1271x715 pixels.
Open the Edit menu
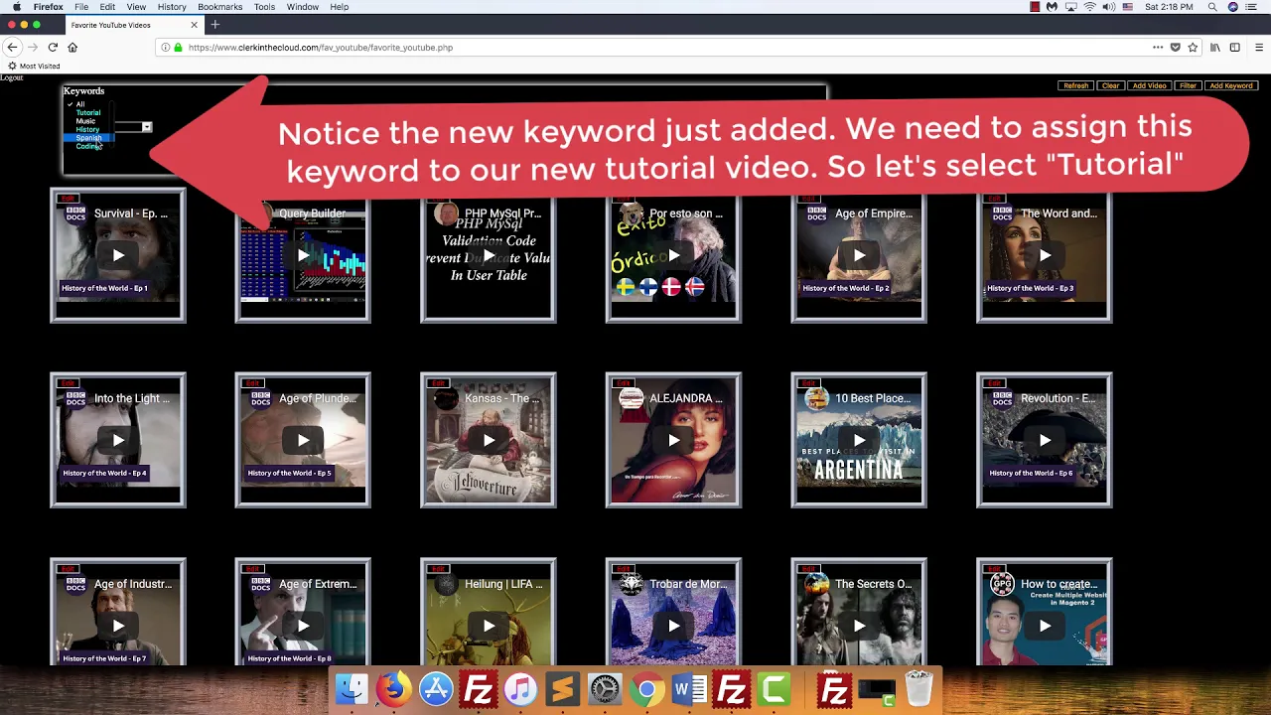(x=107, y=7)
